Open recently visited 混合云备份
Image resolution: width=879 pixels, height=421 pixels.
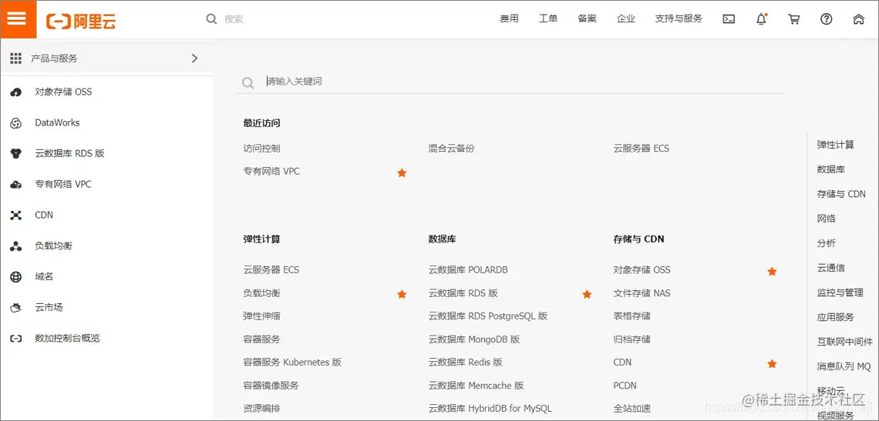pyautogui.click(x=451, y=149)
